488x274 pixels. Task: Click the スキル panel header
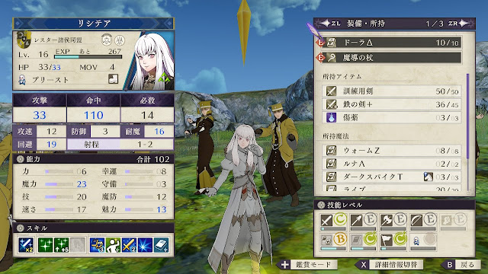tap(93, 228)
